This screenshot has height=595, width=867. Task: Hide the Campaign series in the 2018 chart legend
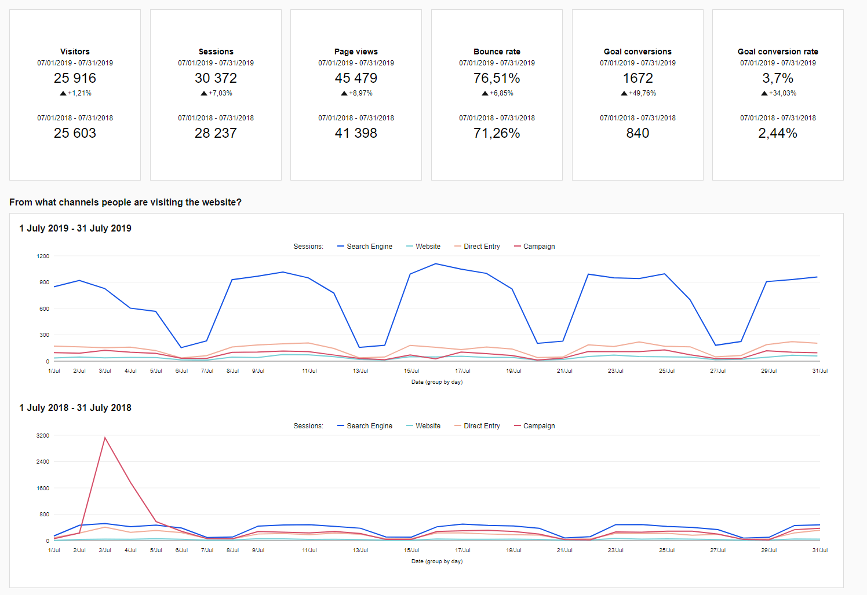538,426
